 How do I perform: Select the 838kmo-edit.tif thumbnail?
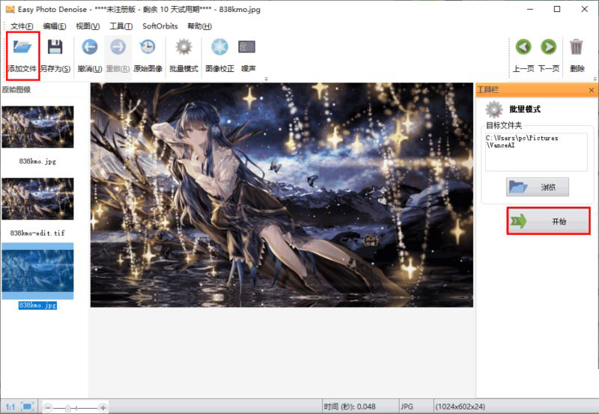coord(37,198)
